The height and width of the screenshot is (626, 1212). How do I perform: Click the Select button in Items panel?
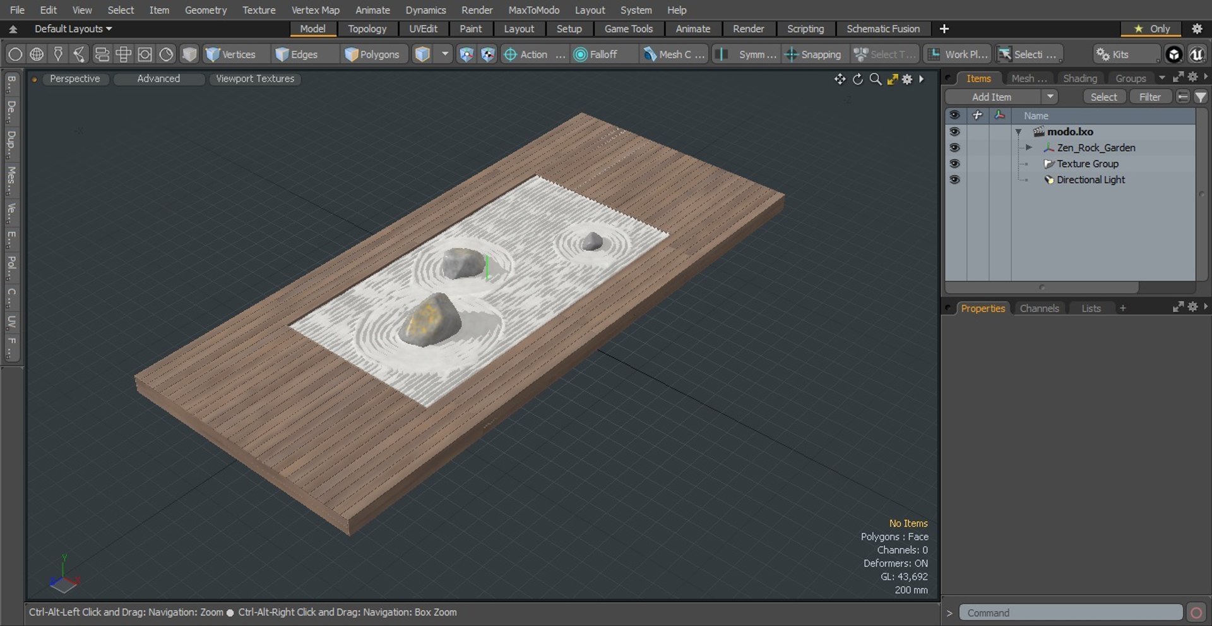click(x=1103, y=97)
